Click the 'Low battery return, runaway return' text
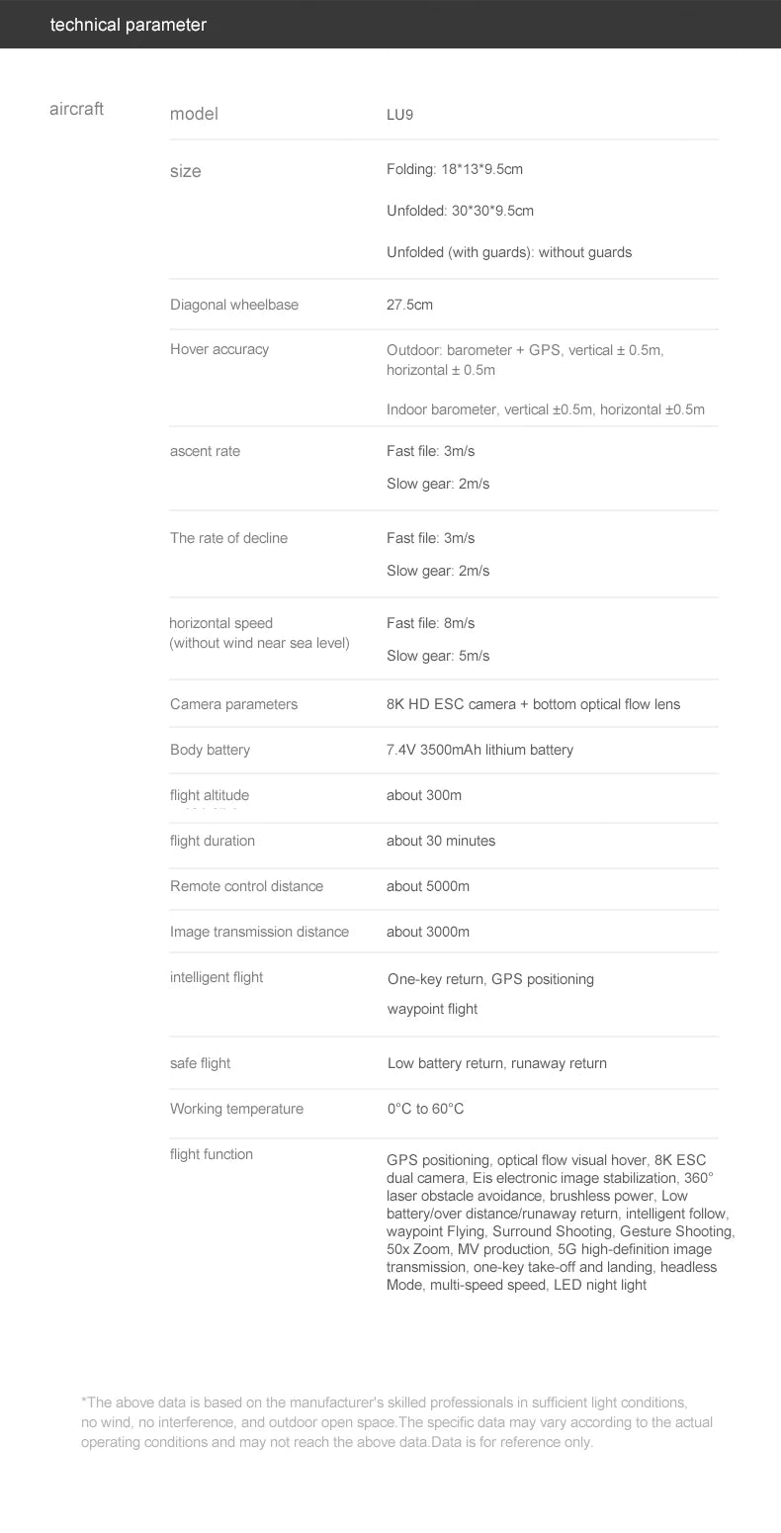Screen dimensions: 781x1533 click(x=497, y=1063)
